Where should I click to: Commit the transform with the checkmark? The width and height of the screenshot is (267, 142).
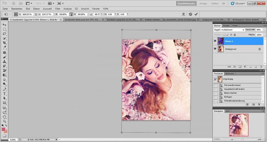point(196,14)
